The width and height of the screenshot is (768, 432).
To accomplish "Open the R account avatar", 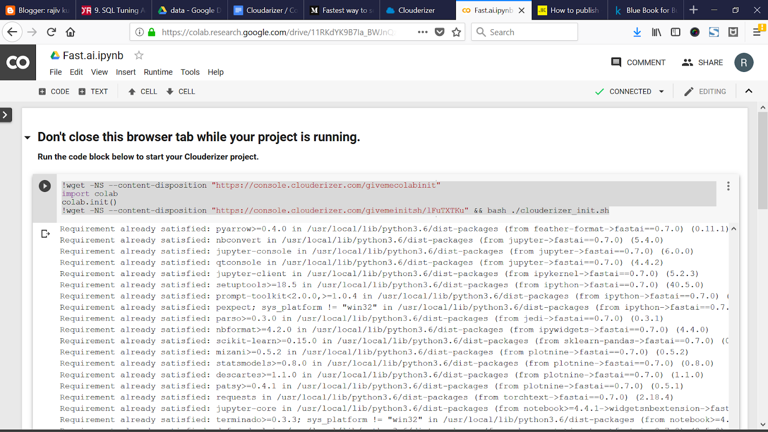I will tap(744, 62).
